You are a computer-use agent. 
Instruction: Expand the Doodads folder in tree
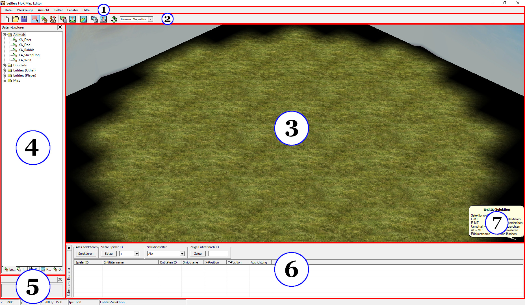(5, 65)
